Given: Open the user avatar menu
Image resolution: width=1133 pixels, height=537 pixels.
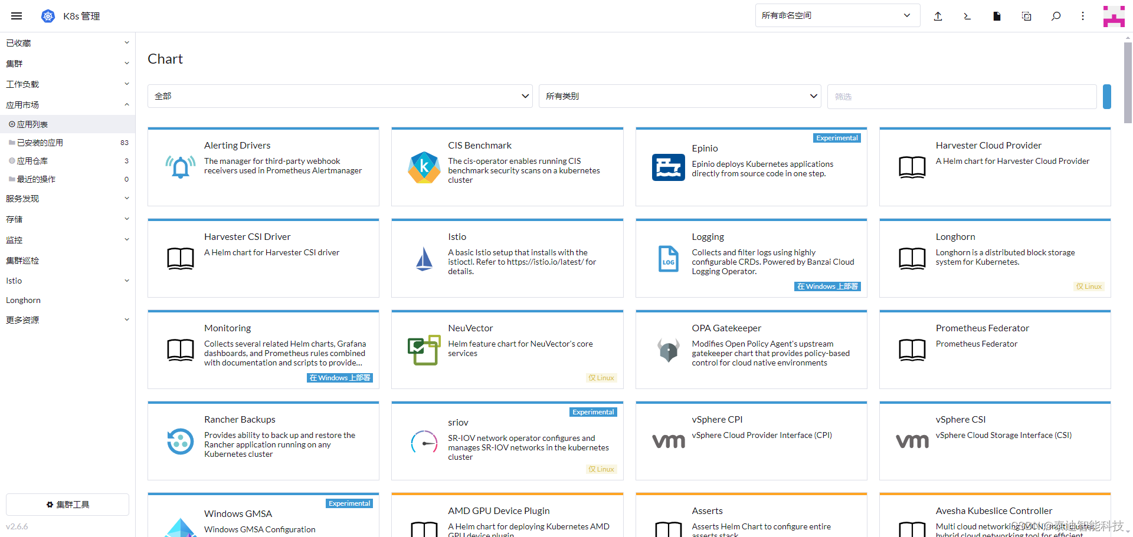Looking at the screenshot, I should point(1114,16).
